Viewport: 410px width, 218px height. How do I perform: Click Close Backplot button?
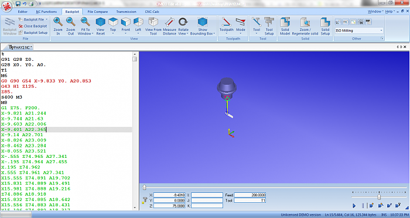(33, 26)
